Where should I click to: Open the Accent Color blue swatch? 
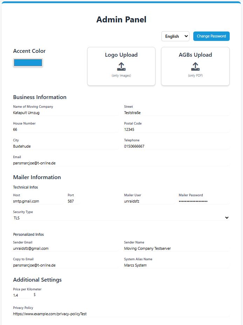click(28, 63)
